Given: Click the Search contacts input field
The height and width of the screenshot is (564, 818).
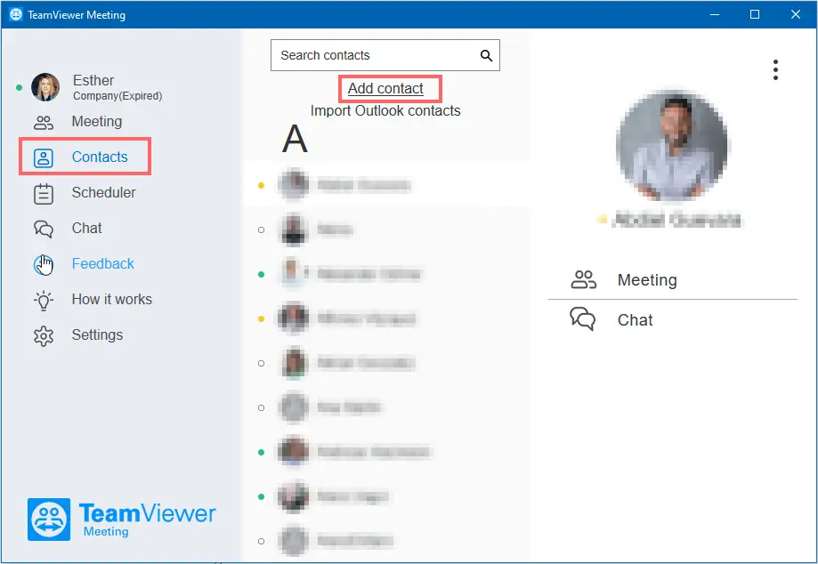Looking at the screenshot, I should 385,55.
